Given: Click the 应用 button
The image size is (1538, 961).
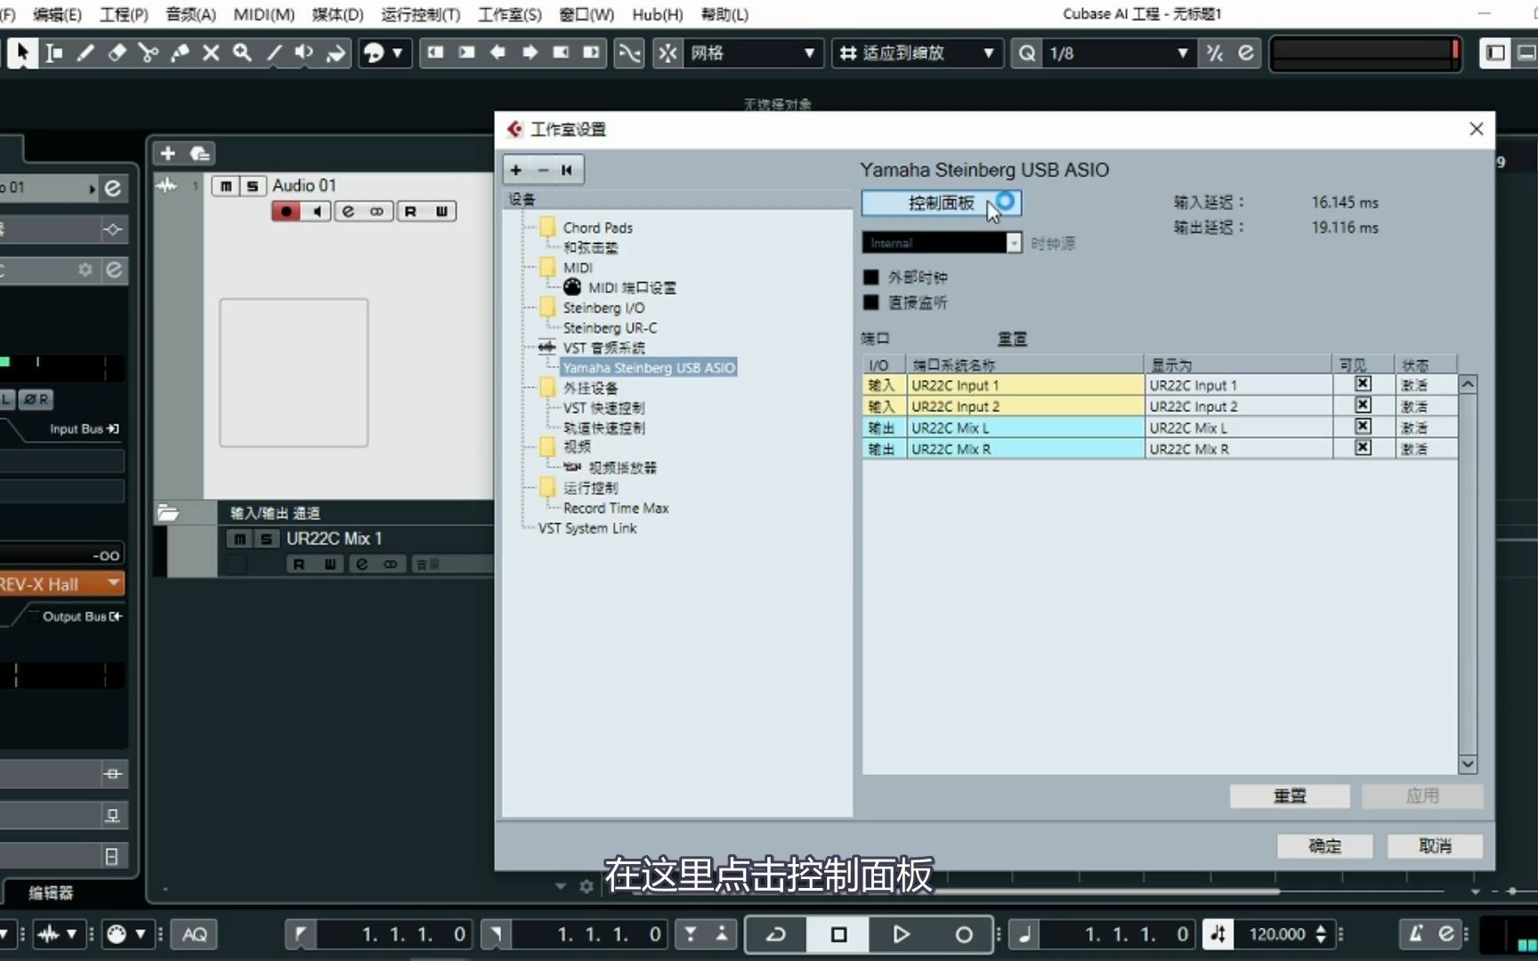Looking at the screenshot, I should coord(1421,795).
